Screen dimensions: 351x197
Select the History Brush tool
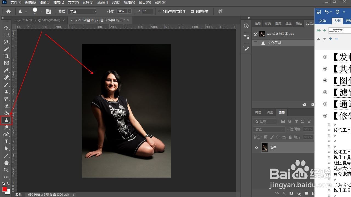click(x=6, y=99)
